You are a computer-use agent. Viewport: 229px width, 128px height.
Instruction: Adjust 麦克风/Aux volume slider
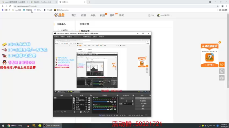pos(101,109)
